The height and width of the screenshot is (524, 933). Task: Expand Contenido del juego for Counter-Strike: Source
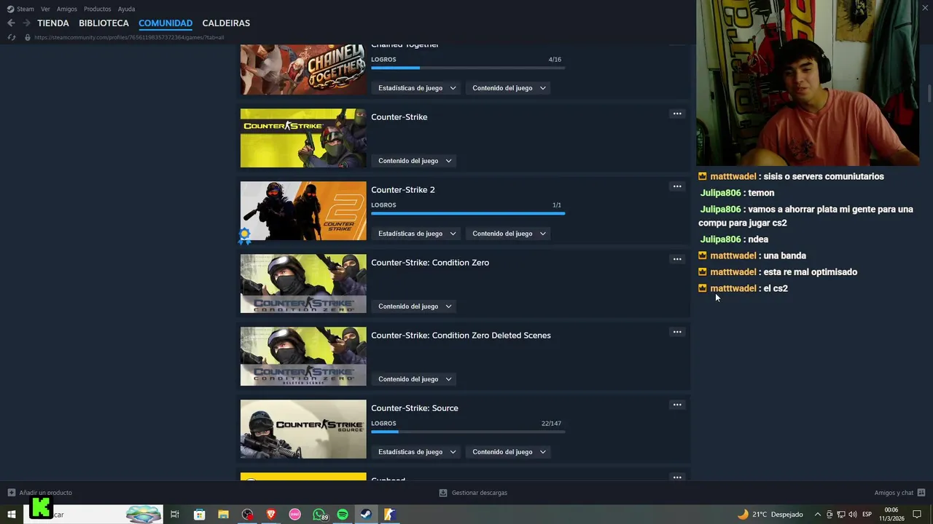click(509, 452)
